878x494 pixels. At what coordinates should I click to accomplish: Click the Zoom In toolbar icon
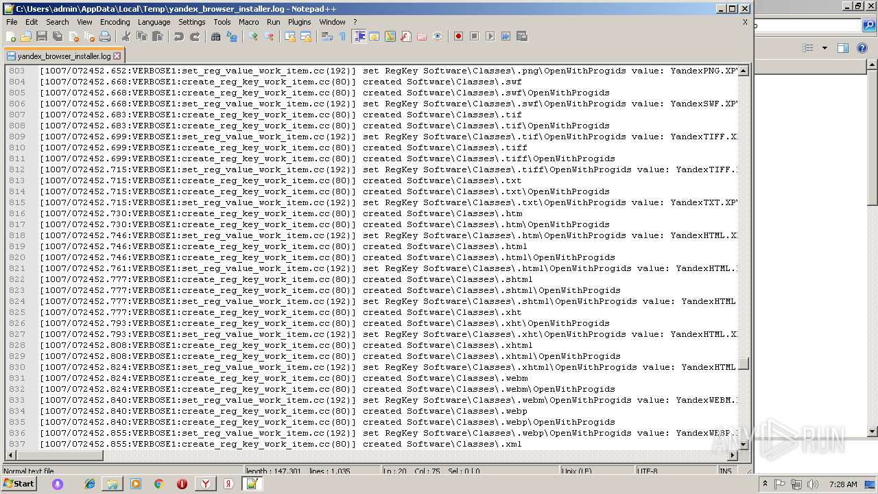tap(252, 36)
